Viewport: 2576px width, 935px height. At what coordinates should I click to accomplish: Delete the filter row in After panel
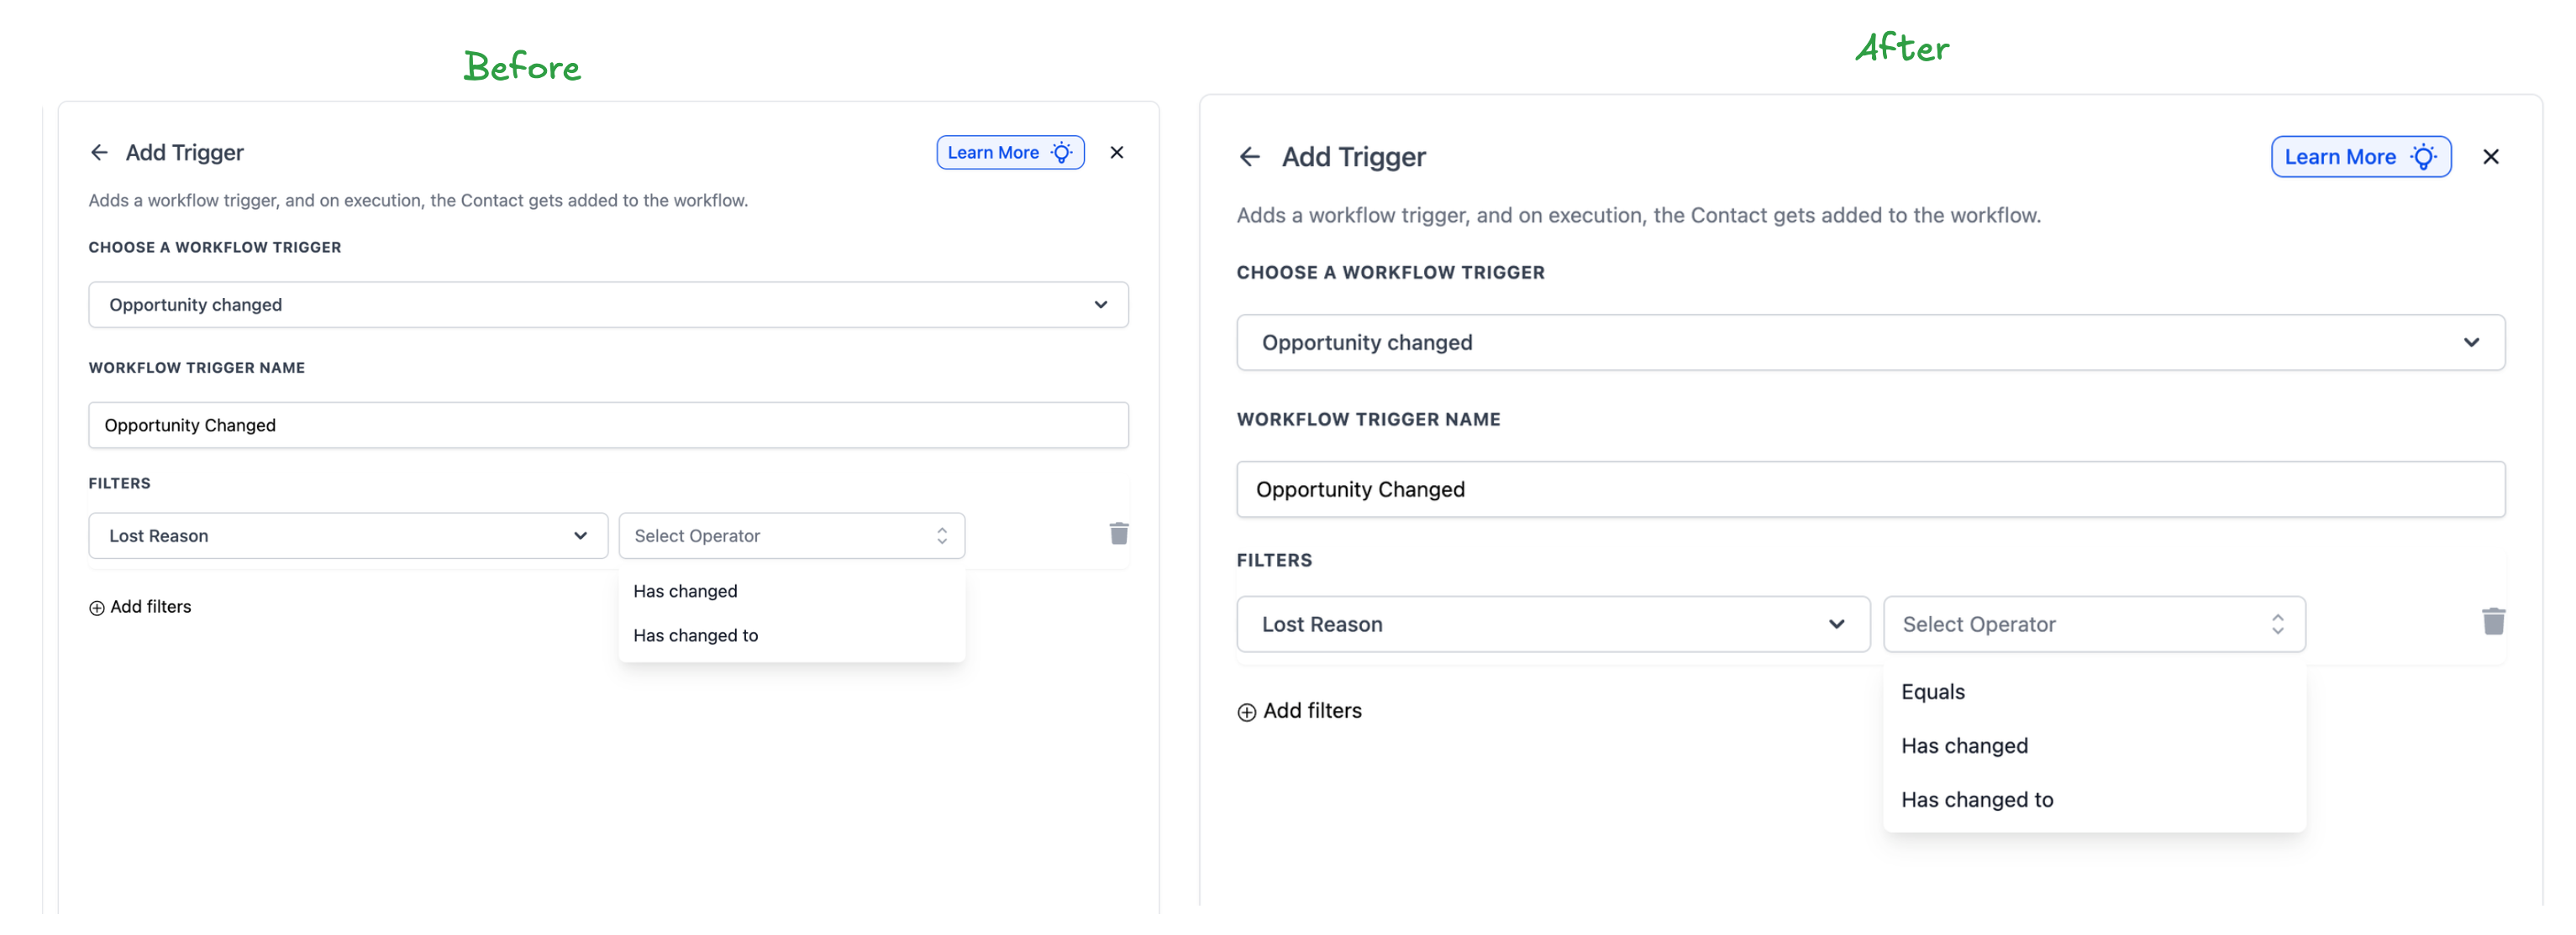pos(2493,621)
